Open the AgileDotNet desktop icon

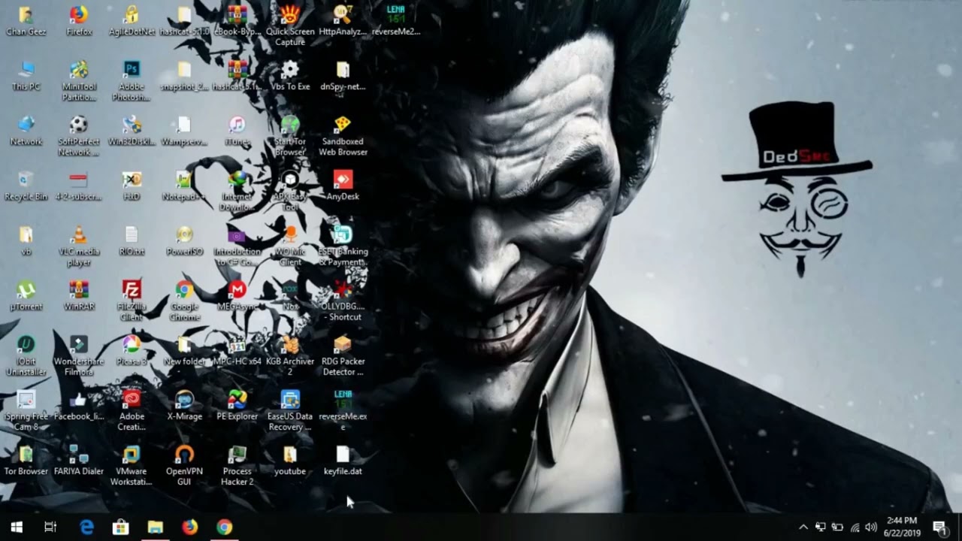point(132,21)
